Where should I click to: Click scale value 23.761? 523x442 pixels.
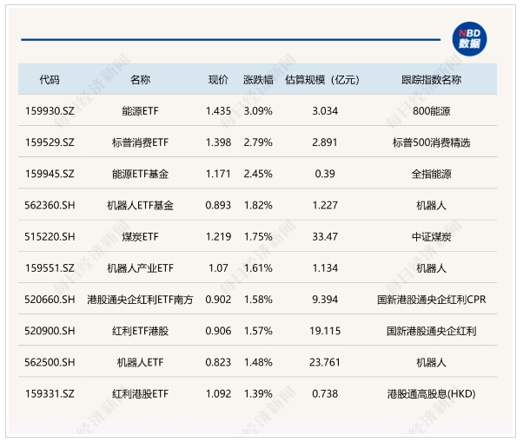click(325, 362)
